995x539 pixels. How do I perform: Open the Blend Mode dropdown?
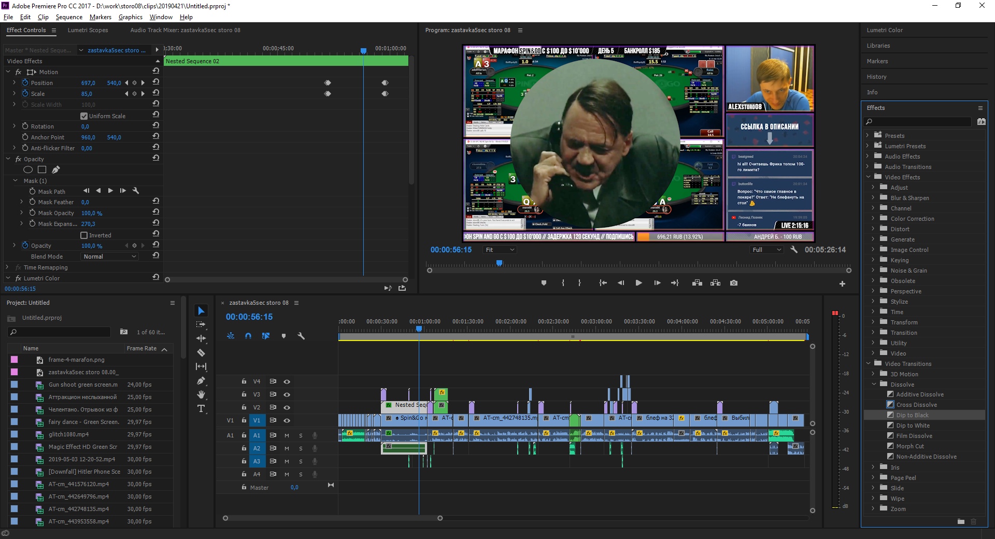tap(109, 257)
